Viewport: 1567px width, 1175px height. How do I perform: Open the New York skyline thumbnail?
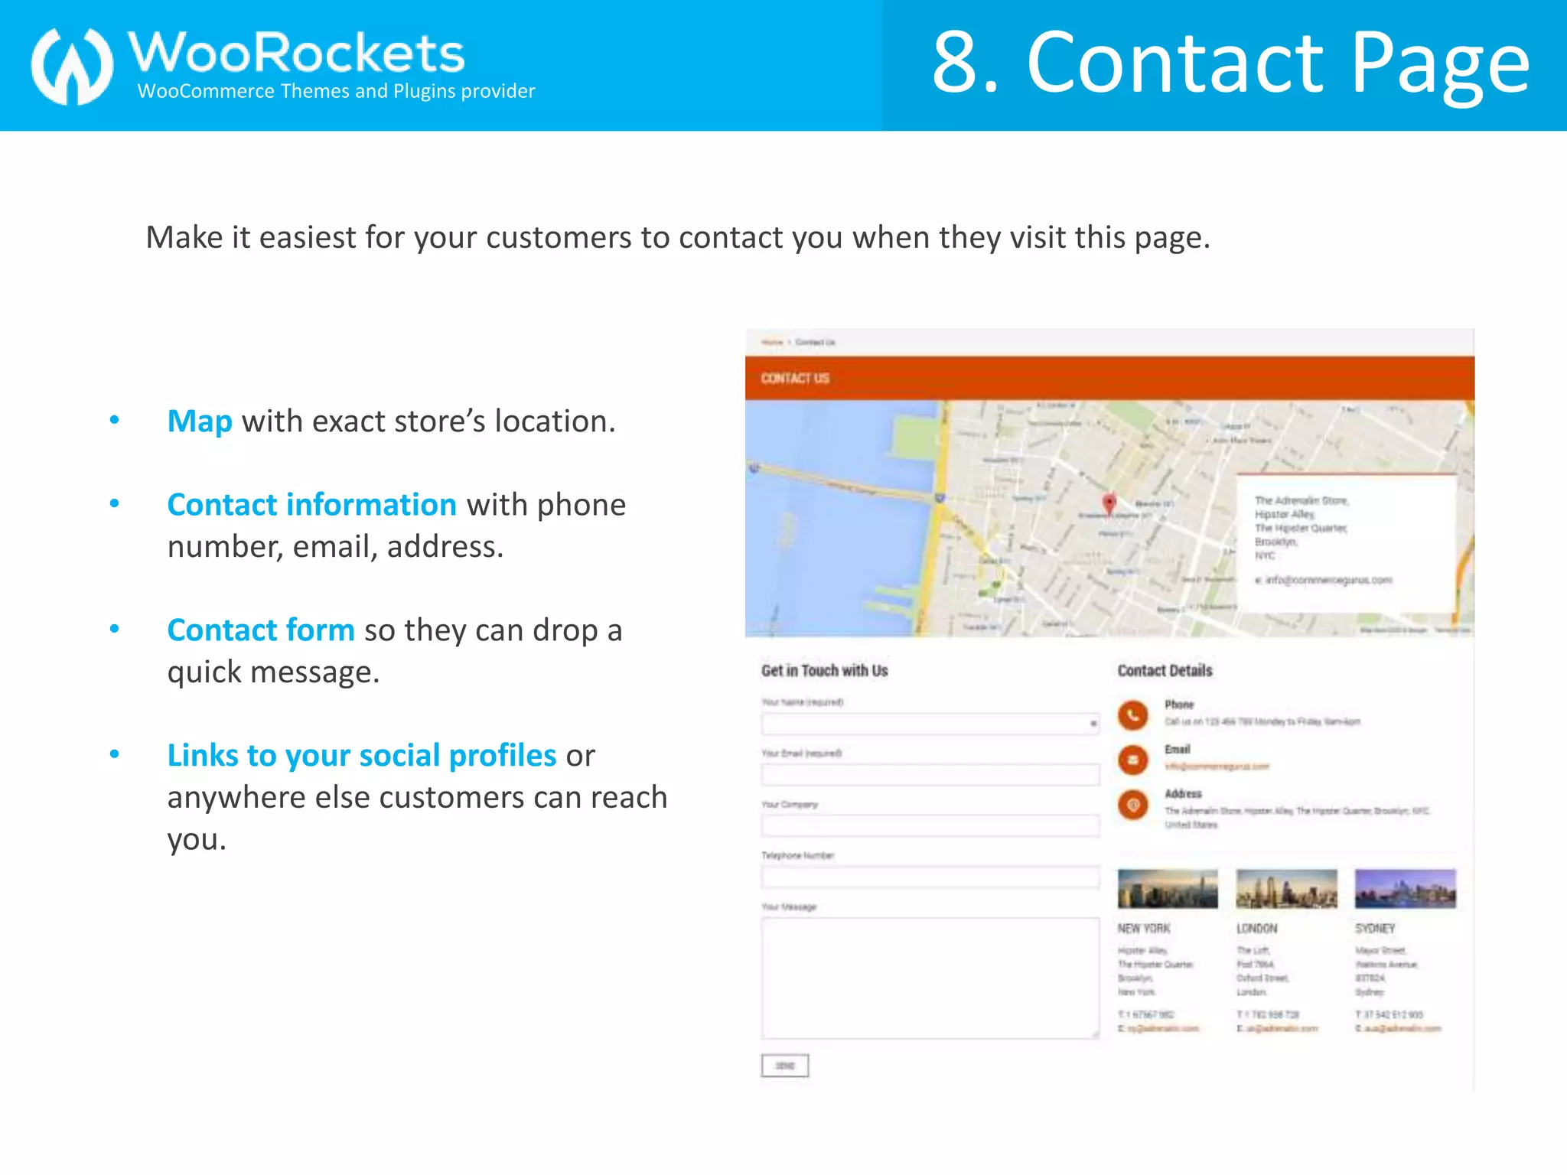coord(1168,888)
